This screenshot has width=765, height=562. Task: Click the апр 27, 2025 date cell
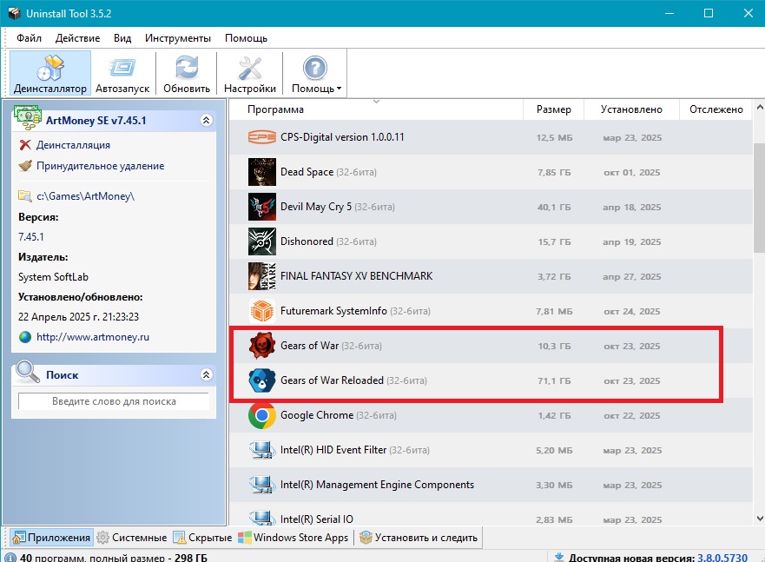(631, 276)
